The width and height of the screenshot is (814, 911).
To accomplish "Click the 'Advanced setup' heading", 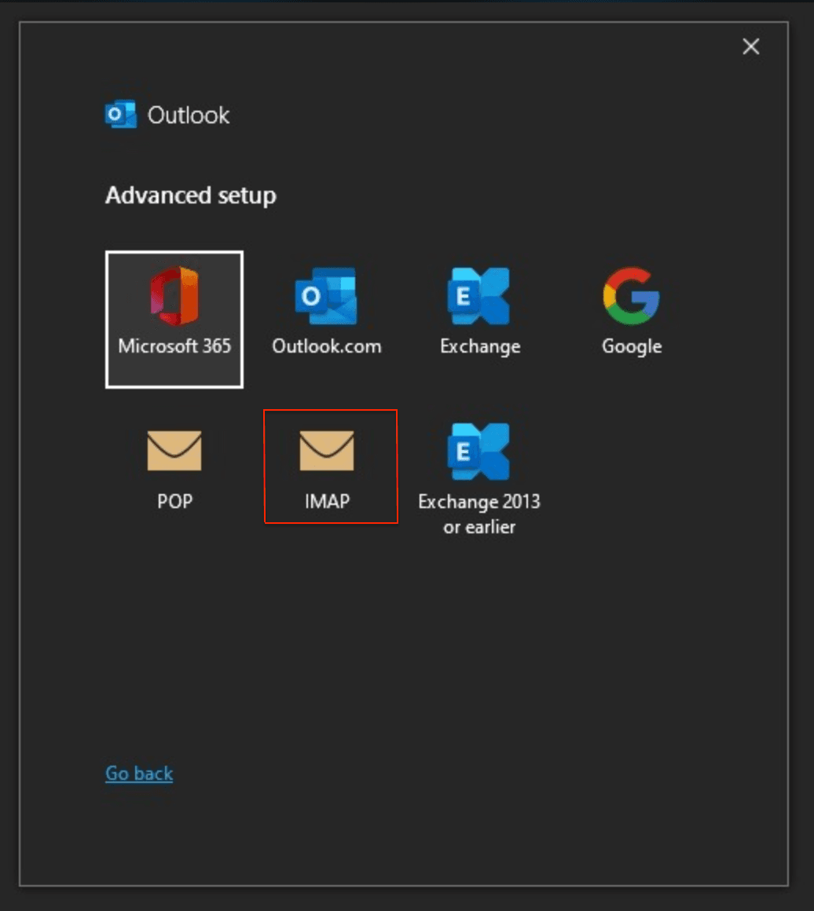I will click(x=190, y=196).
